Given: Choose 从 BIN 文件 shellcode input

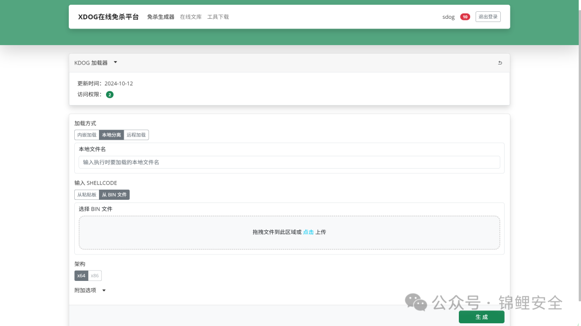Looking at the screenshot, I should point(114,194).
